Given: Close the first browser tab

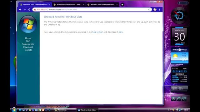Looking at the screenshot, I should (x=50, y=5).
